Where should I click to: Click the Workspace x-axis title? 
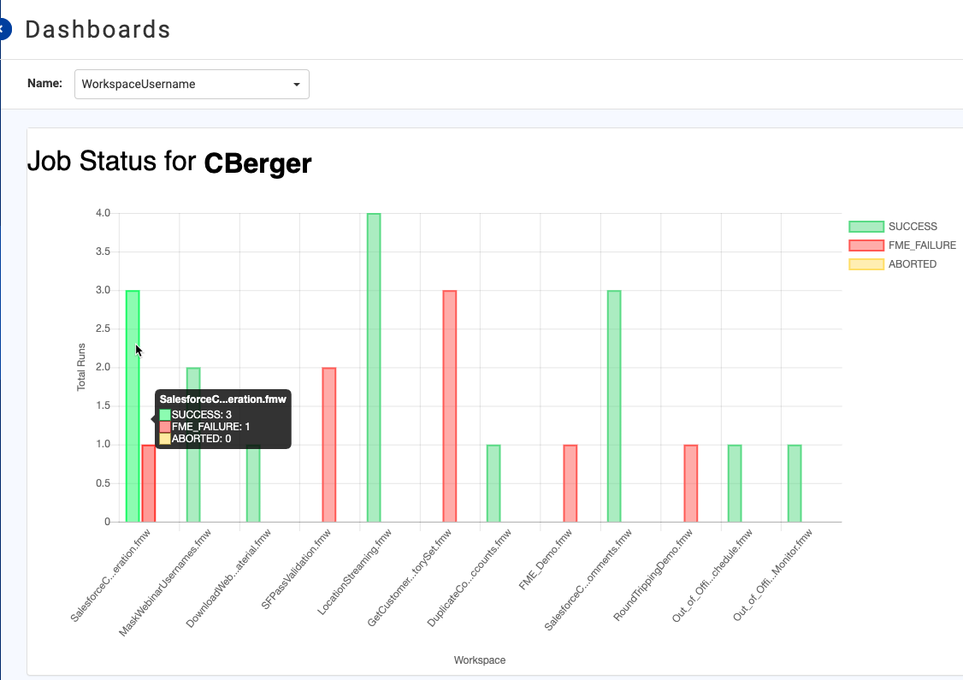[480, 660]
